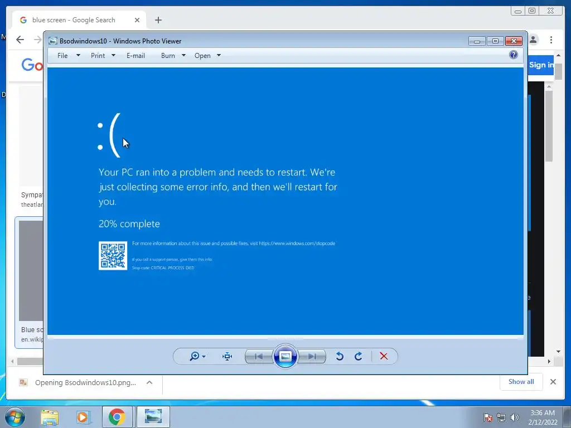
Task: Click the Chrome profile avatar icon
Action: [533, 40]
